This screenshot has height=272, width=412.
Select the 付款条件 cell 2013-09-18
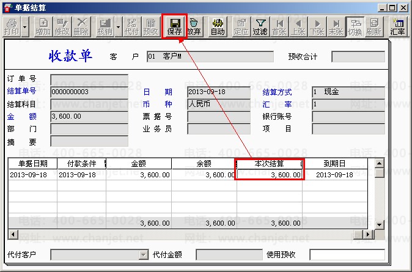click(82, 175)
